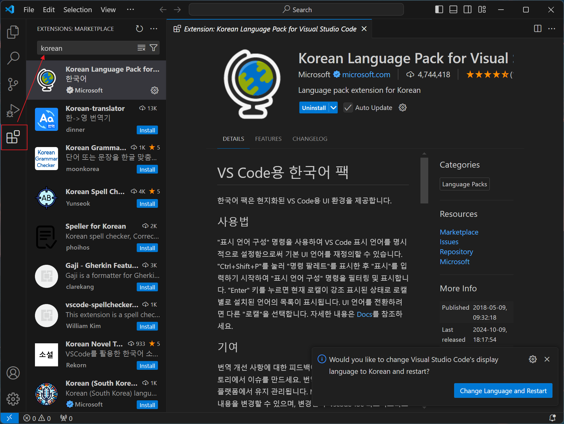Open the View menu
The width and height of the screenshot is (564, 424).
[108, 10]
